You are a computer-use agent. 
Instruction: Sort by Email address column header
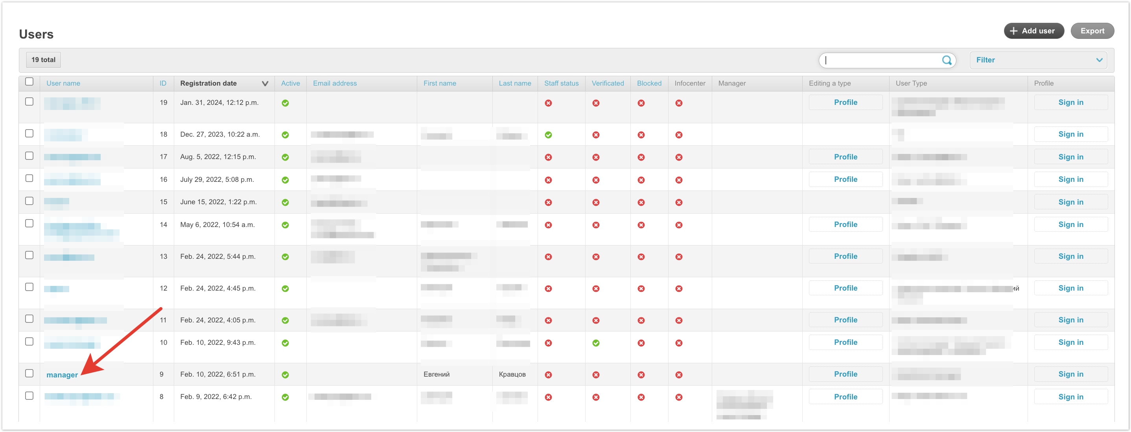point(334,83)
